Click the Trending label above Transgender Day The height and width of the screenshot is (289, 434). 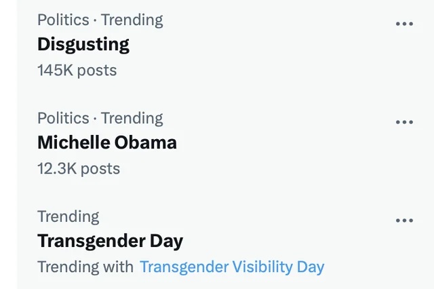pyautogui.click(x=68, y=216)
